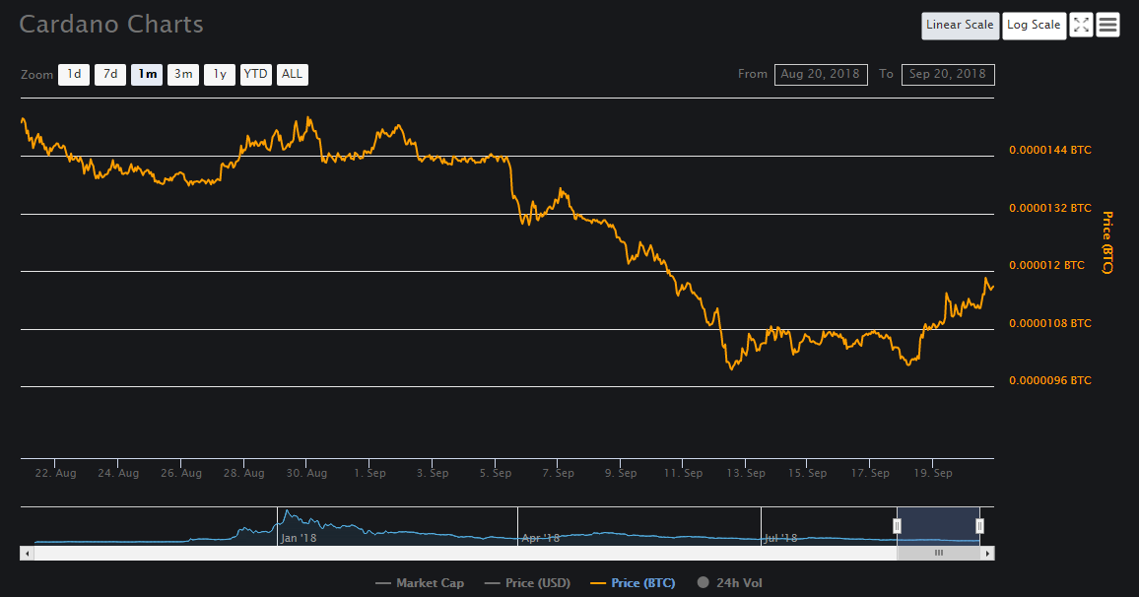Click the navigator scrollbar right arrow
The image size is (1139, 597).
pyautogui.click(x=987, y=554)
